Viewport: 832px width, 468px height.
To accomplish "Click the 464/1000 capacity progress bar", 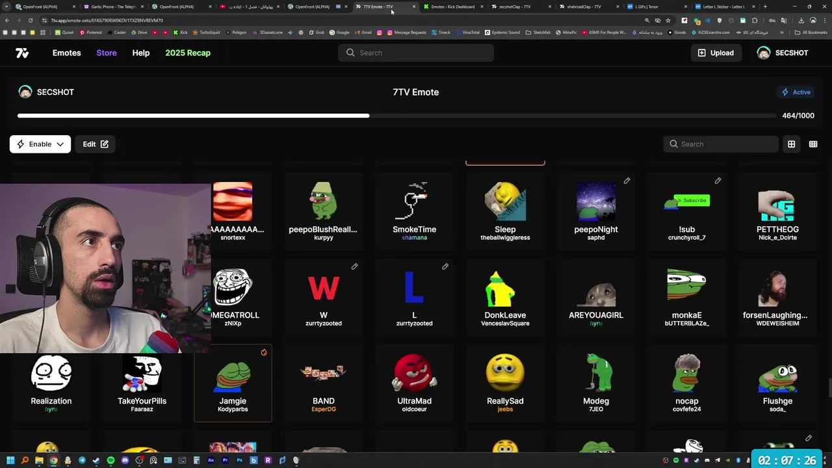I will pyautogui.click(x=396, y=116).
